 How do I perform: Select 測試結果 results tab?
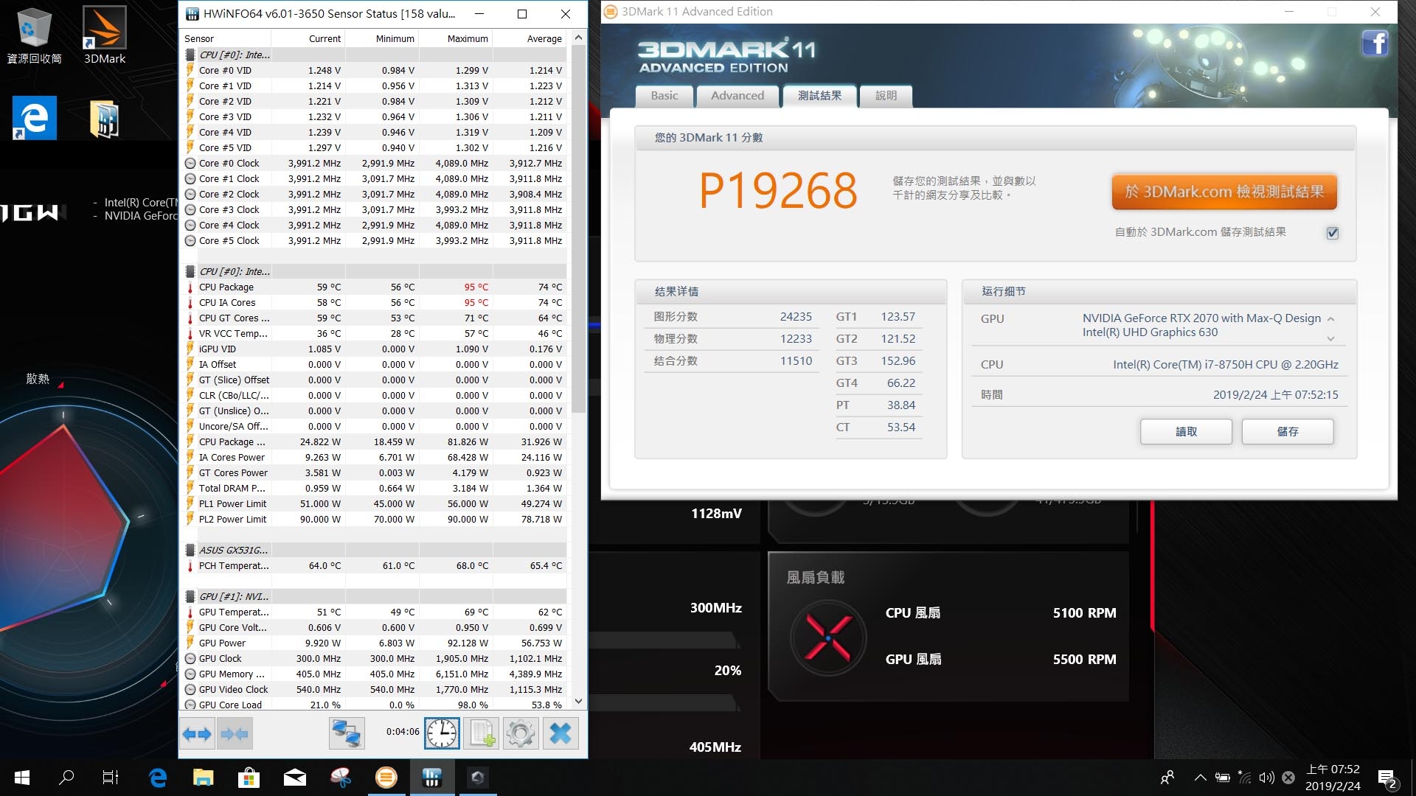[x=819, y=96]
